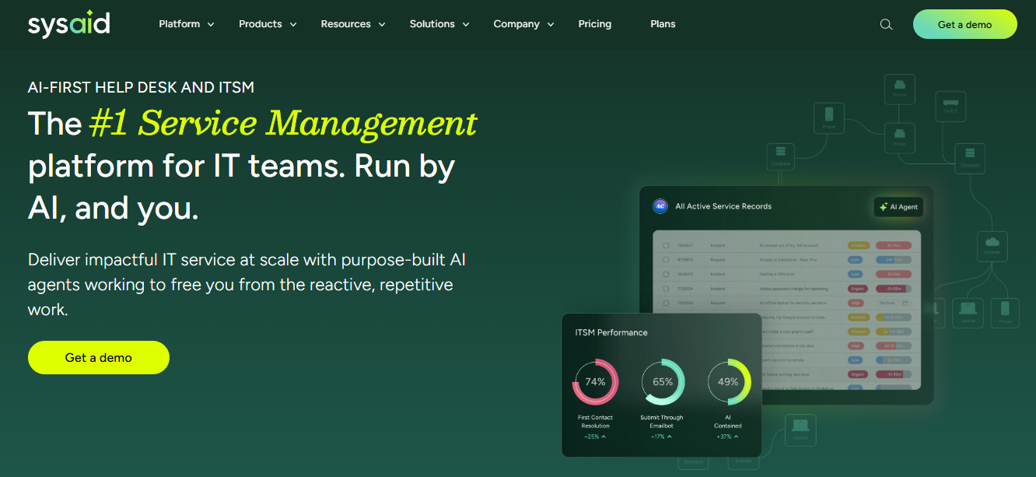Click the AI Agent button on records panel
The image size is (1036, 477).
point(898,207)
